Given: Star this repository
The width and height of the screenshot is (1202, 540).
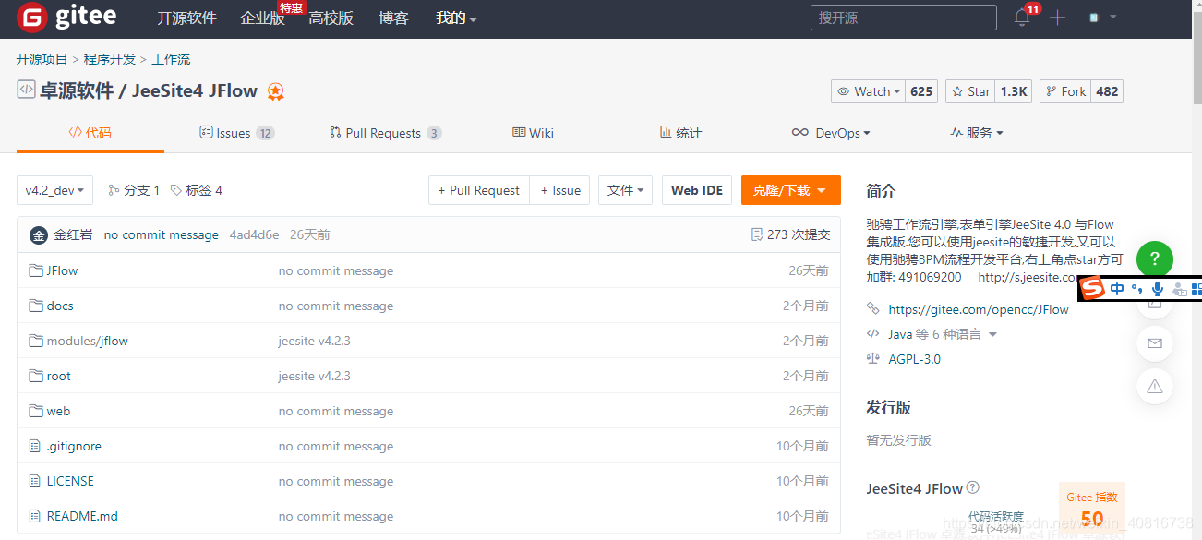Looking at the screenshot, I should [x=971, y=91].
